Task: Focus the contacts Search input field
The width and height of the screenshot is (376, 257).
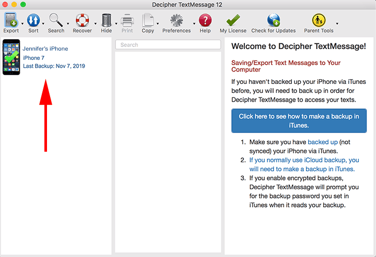Action: (x=168, y=45)
